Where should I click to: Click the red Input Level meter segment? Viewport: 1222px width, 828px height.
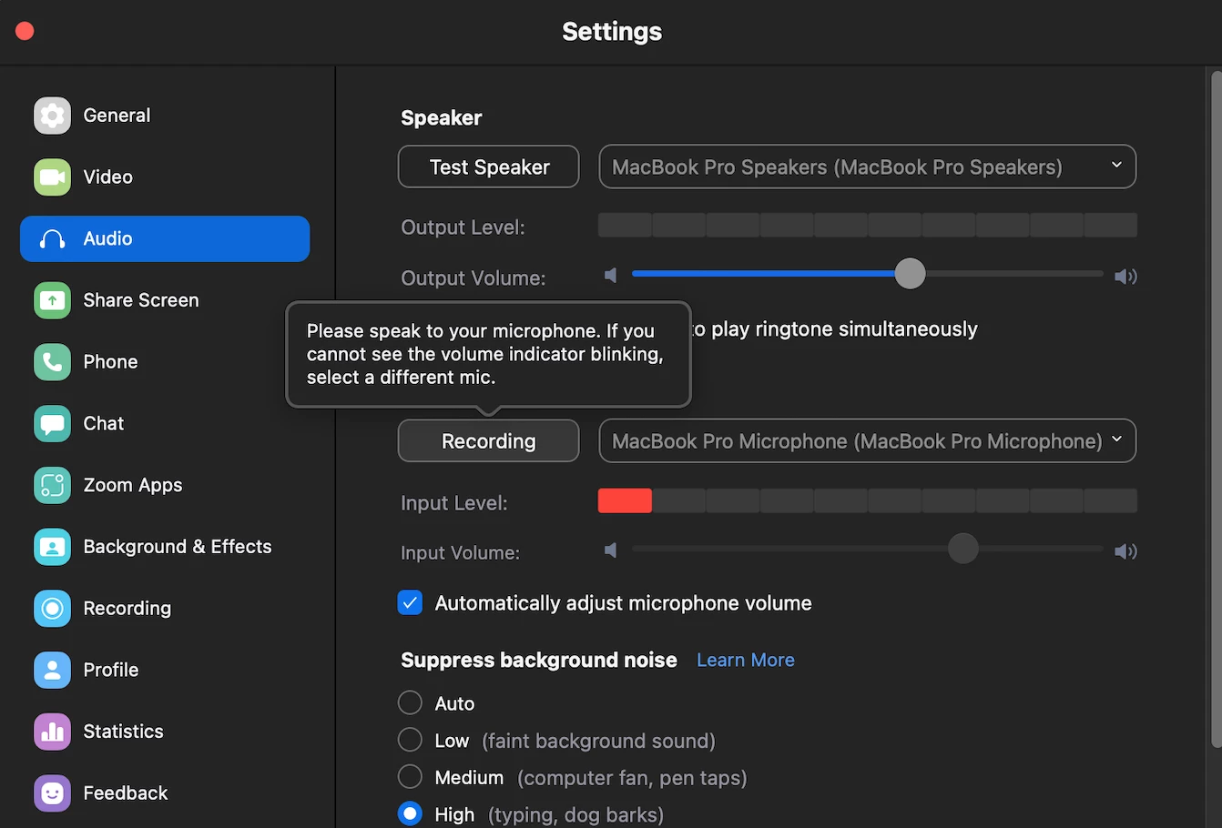pyautogui.click(x=625, y=500)
